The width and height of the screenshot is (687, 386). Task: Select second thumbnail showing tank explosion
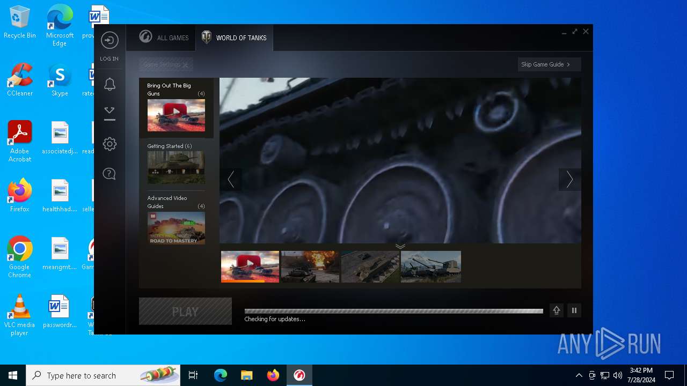pyautogui.click(x=310, y=266)
